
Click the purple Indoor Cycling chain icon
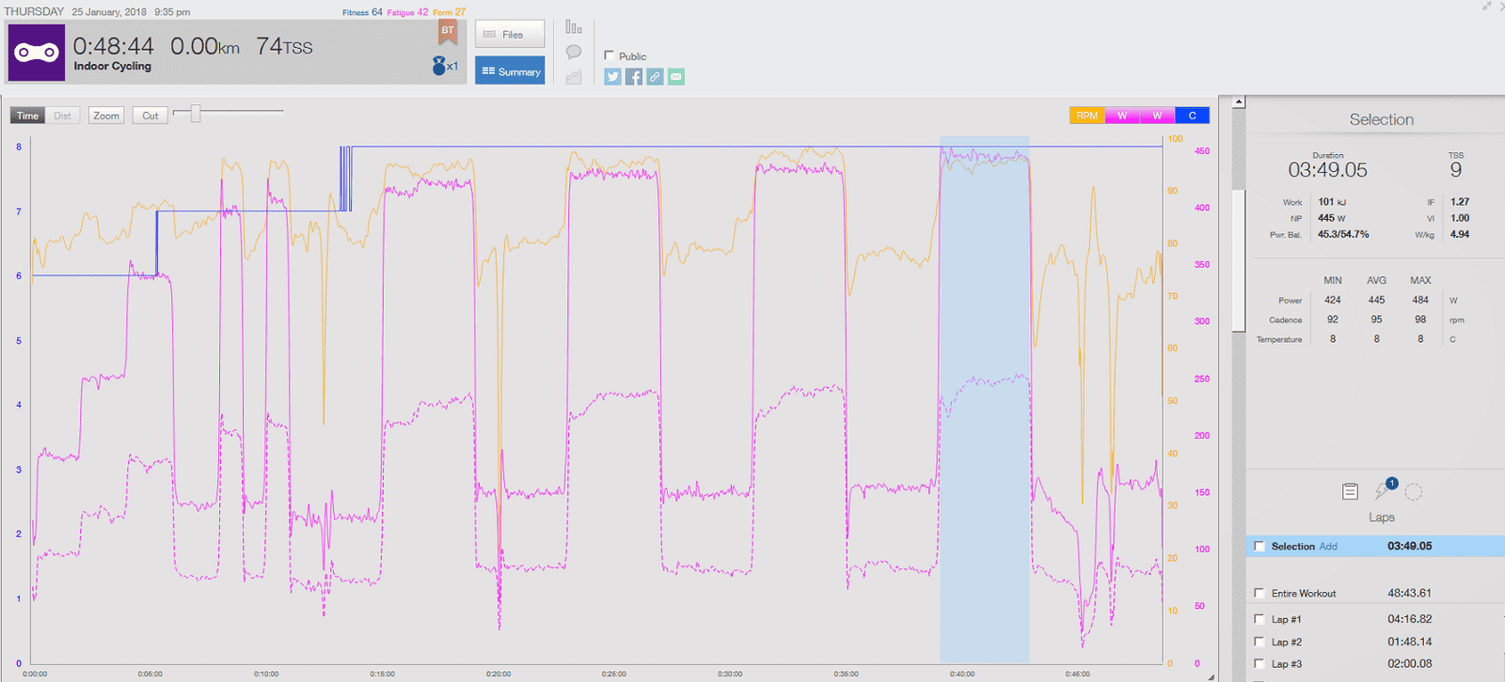click(x=37, y=53)
